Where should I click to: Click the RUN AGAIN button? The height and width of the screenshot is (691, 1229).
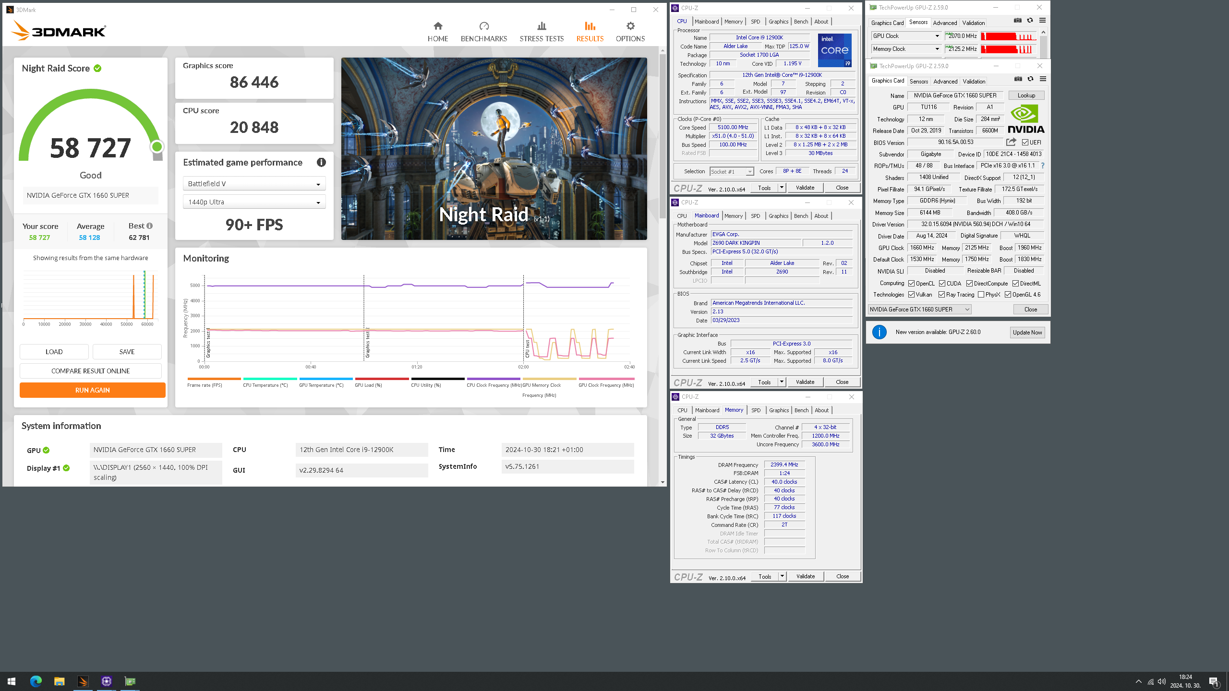(93, 390)
